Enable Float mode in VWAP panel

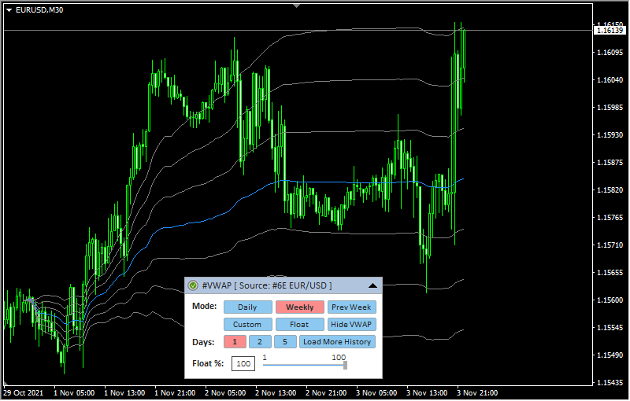point(299,325)
